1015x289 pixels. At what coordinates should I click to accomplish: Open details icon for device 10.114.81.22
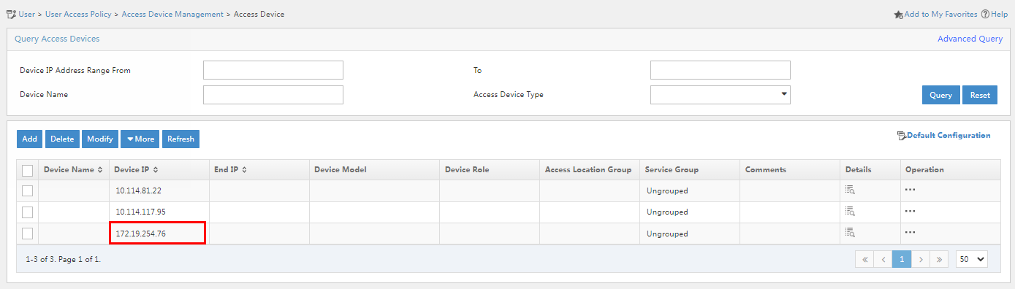(x=850, y=190)
